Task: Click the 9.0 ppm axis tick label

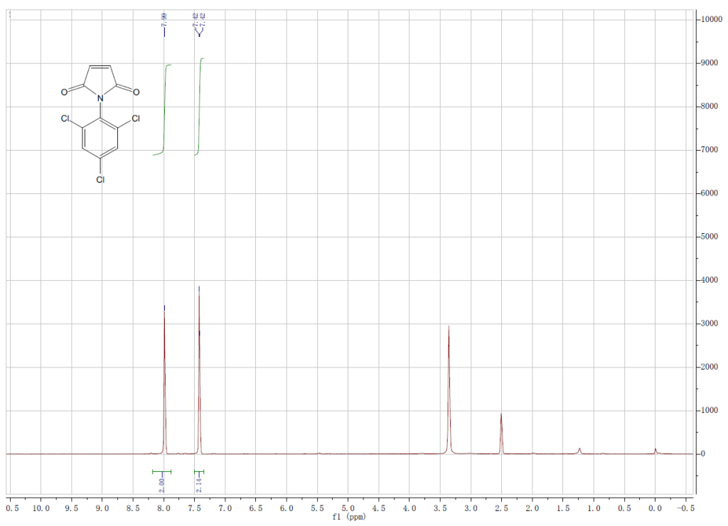Action: 102,508
